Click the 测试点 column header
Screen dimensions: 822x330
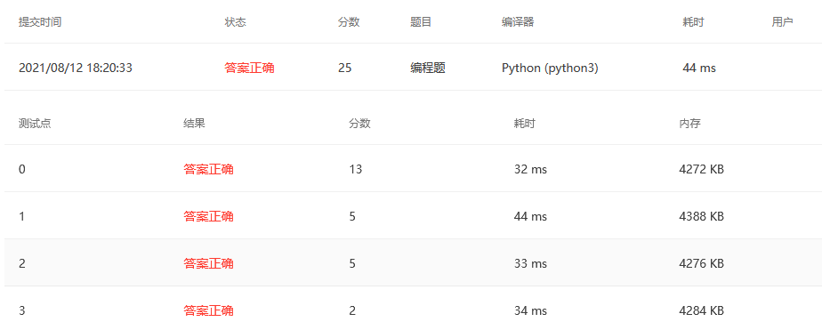coord(35,124)
